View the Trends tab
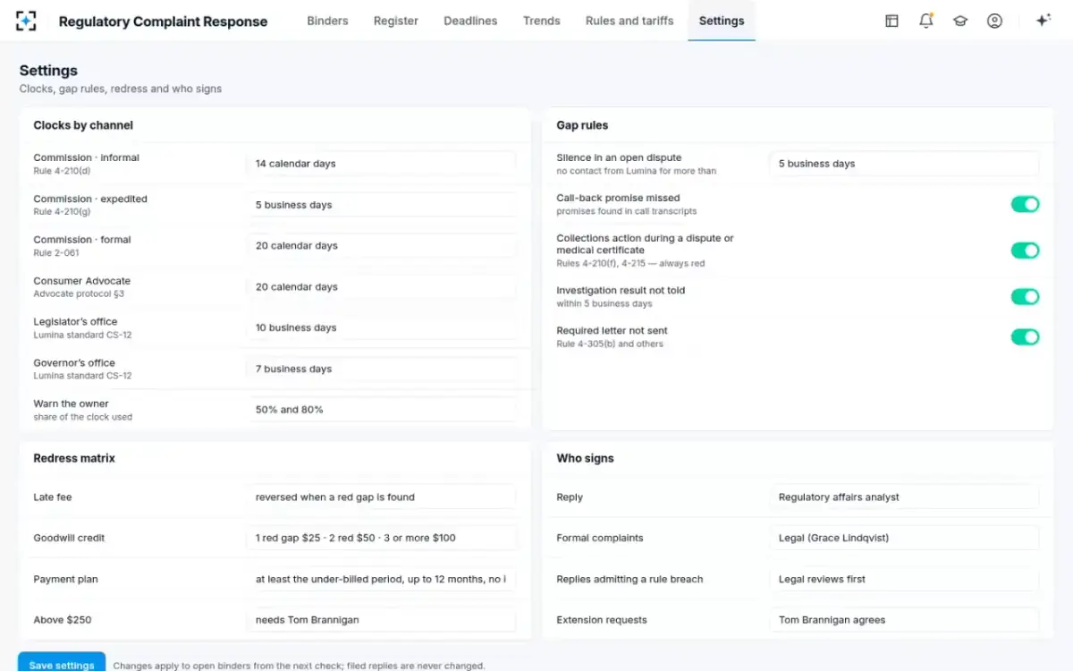Viewport: 1073px width, 671px height. [542, 21]
